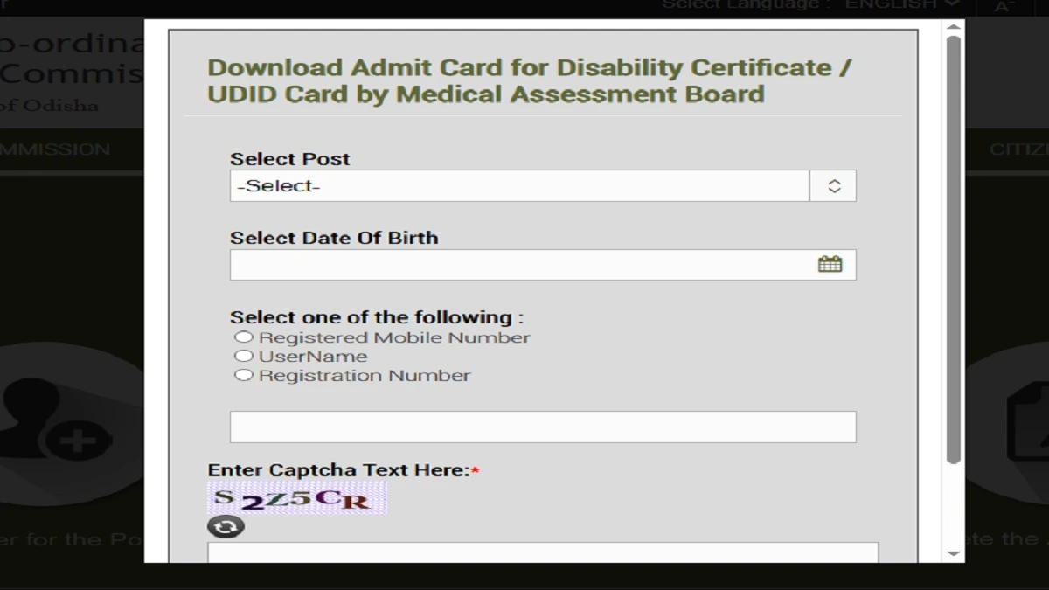Select the Registered Mobile Number option
Image resolution: width=1049 pixels, height=590 pixels.
tap(244, 337)
